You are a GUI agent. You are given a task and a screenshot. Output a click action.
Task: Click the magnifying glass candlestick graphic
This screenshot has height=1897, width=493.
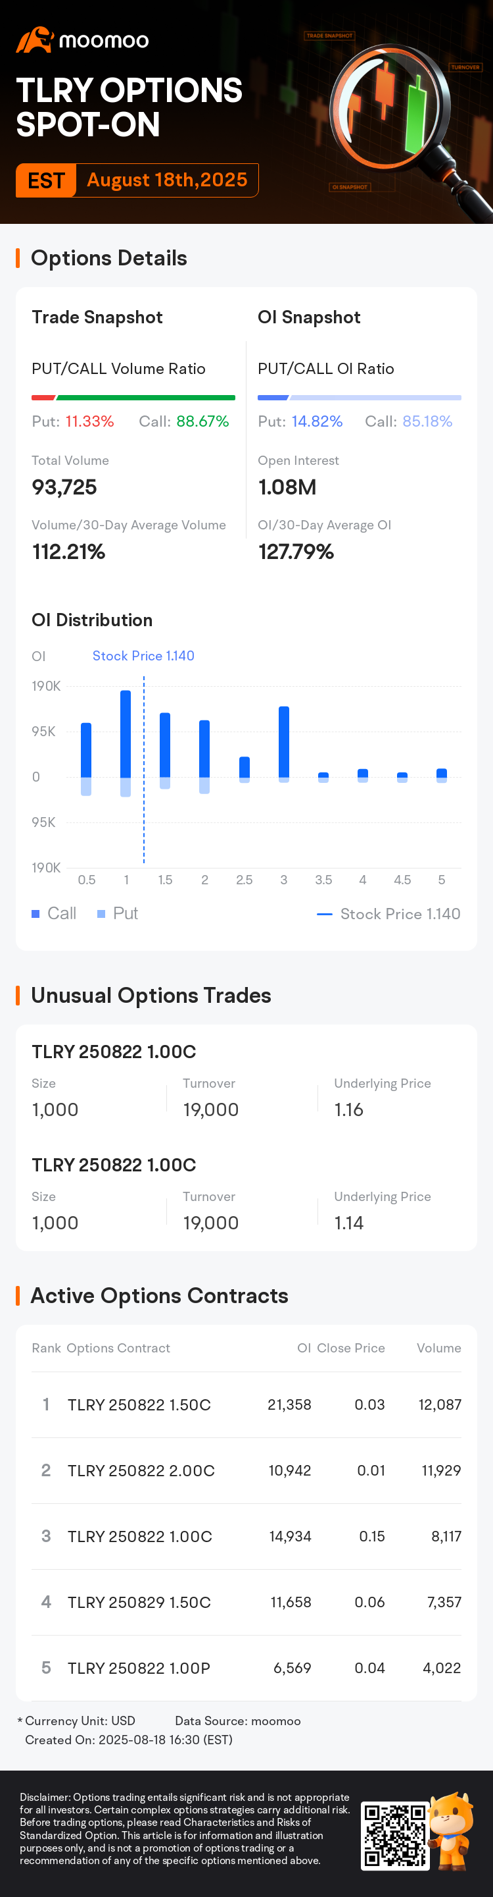404,118
